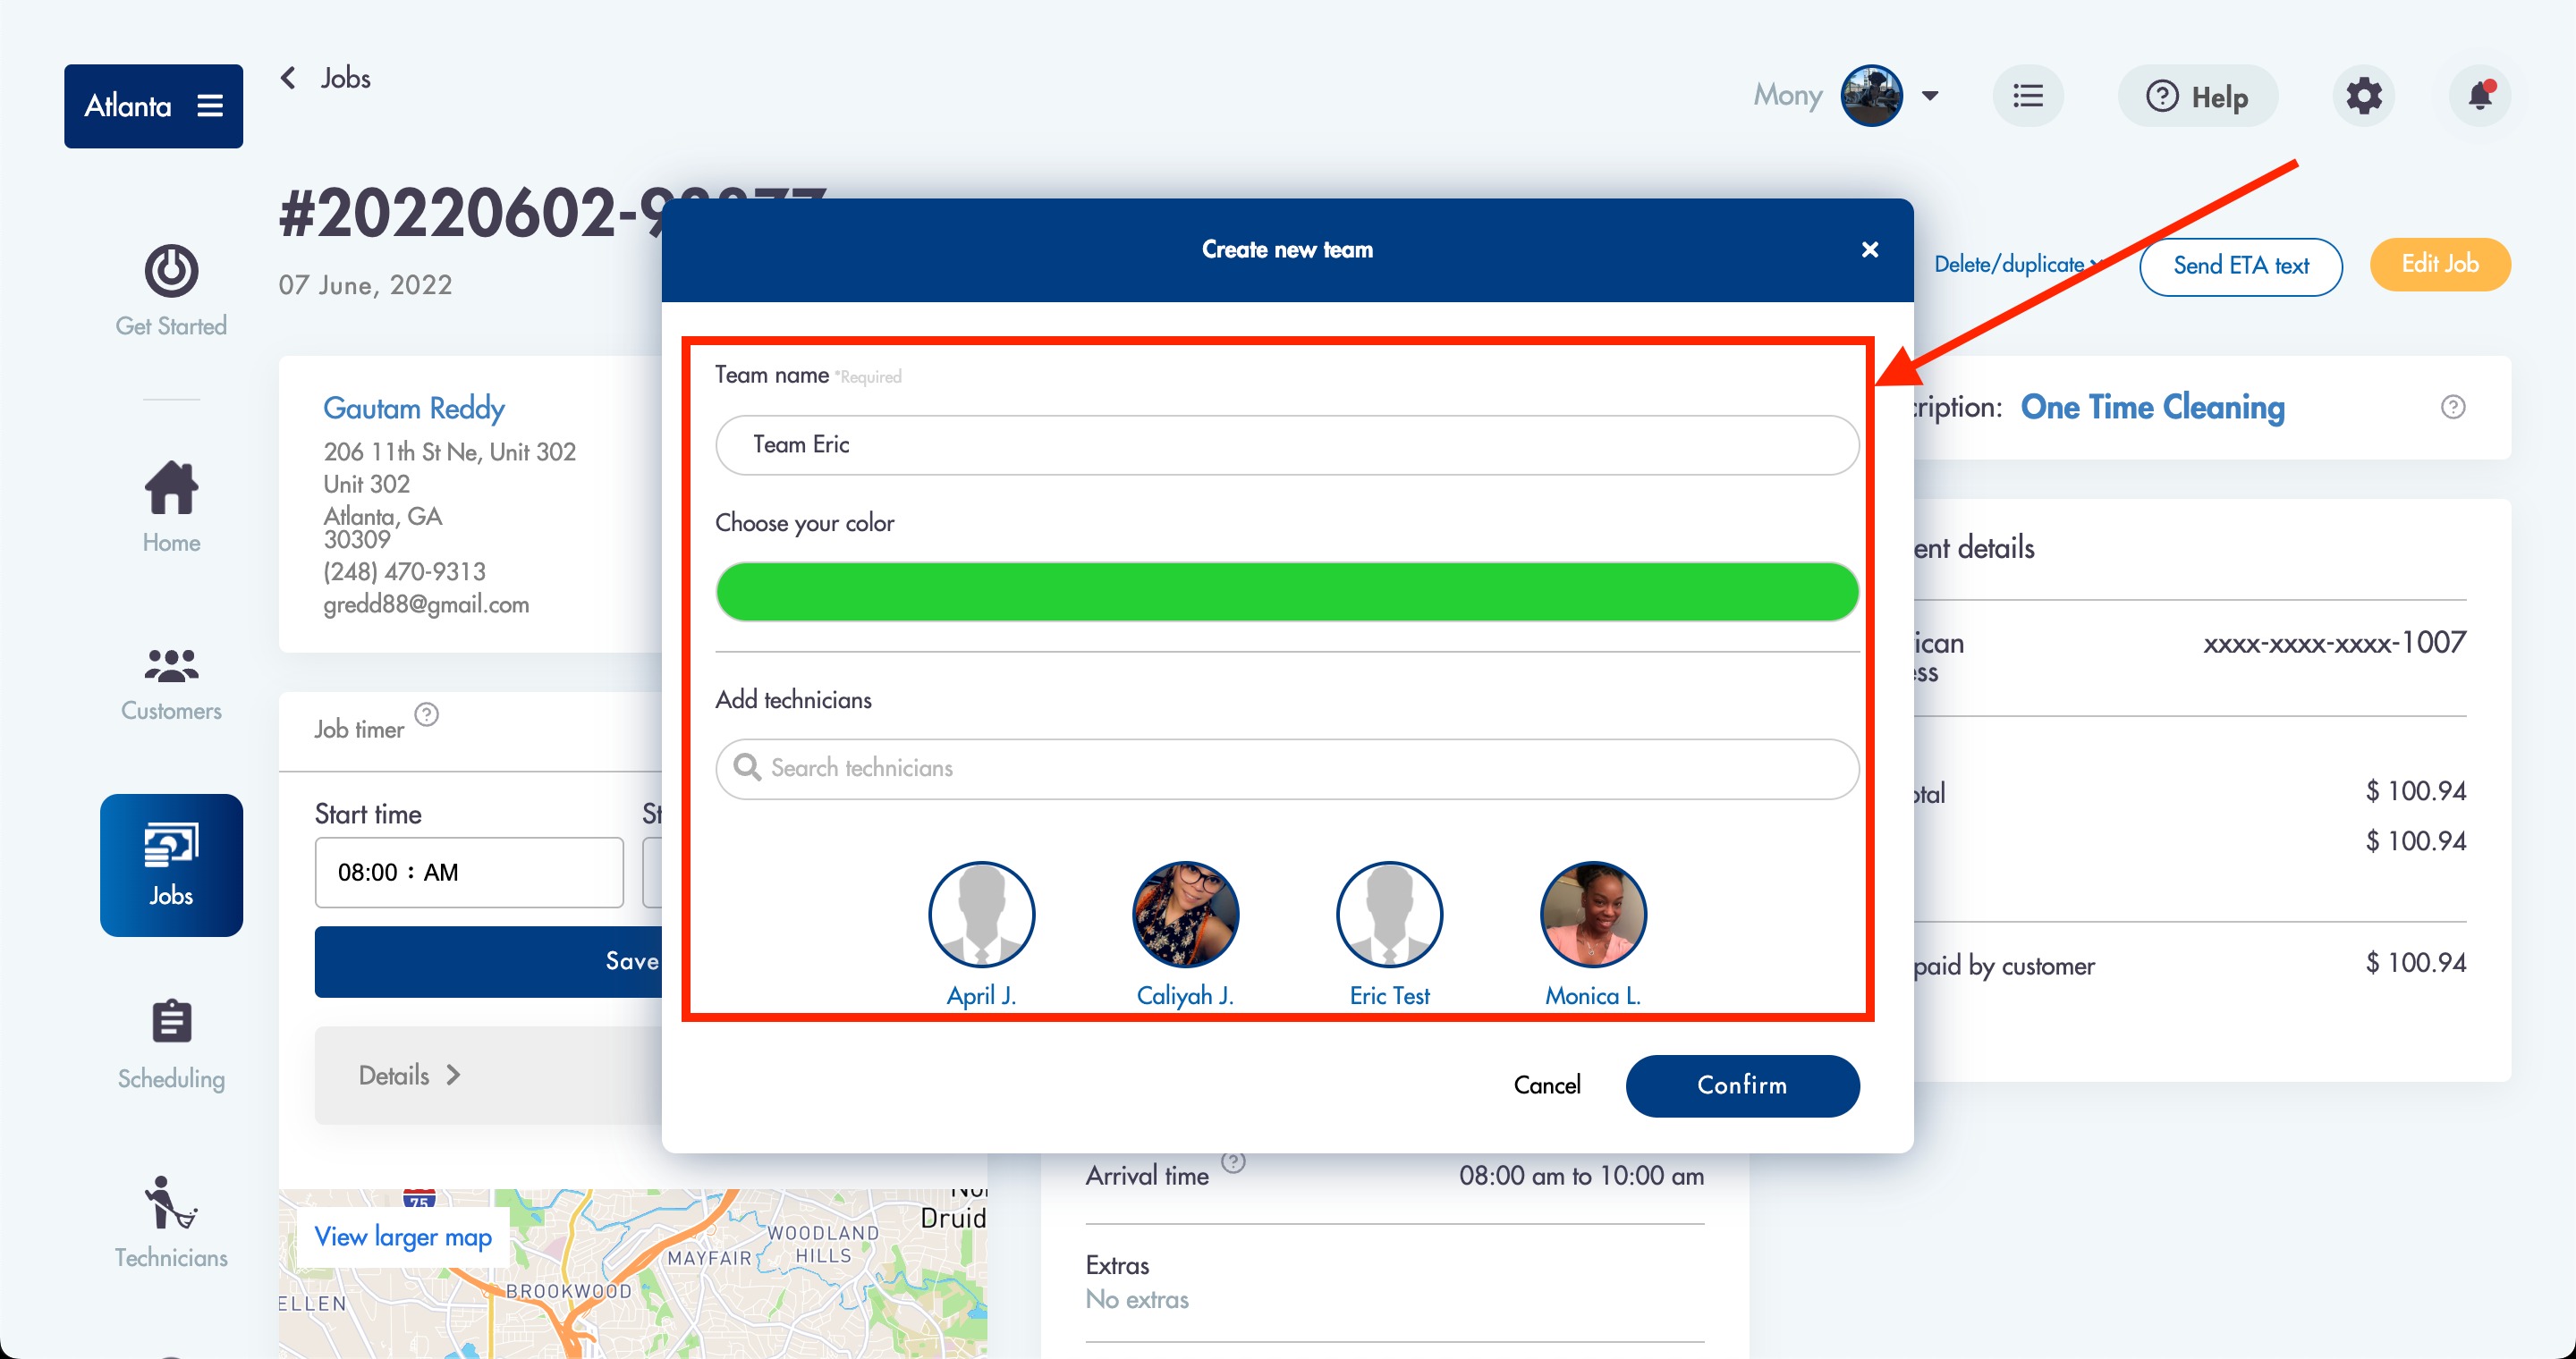Click the Edit Job button
The image size is (2576, 1359).
click(2439, 265)
